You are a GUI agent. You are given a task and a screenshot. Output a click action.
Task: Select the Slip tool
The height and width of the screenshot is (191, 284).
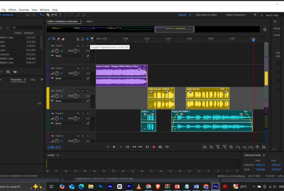(54, 15)
